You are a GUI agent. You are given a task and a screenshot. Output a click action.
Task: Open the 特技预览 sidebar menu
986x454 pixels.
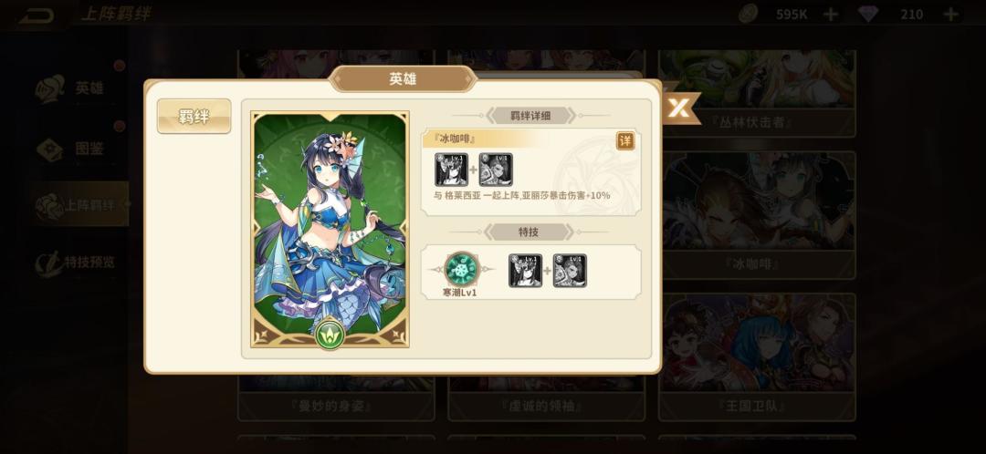point(76,262)
